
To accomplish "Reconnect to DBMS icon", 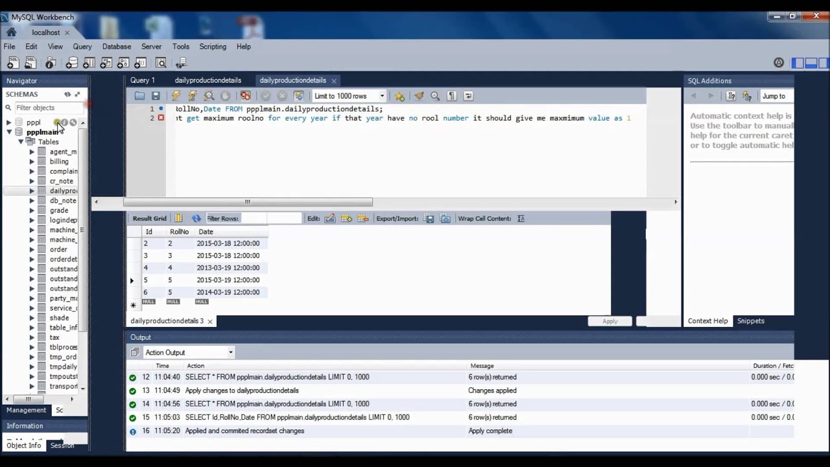I will pos(181,63).
